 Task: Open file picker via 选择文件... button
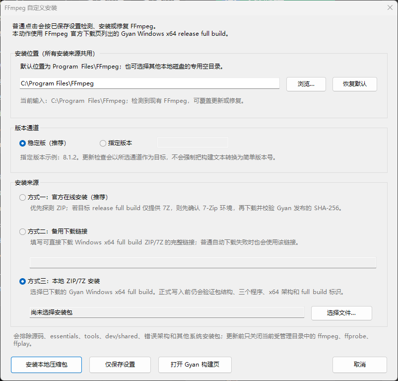(x=341, y=313)
